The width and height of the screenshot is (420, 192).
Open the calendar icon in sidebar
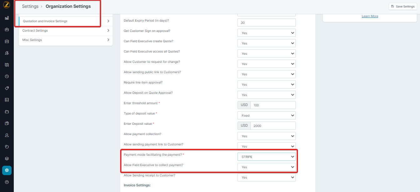pyautogui.click(x=7, y=41)
